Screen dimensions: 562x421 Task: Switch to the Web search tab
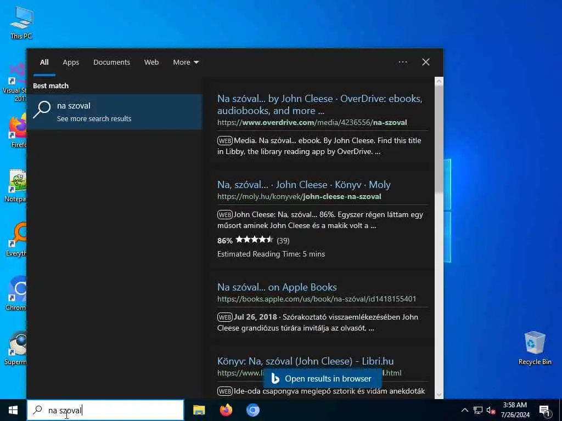coord(151,62)
